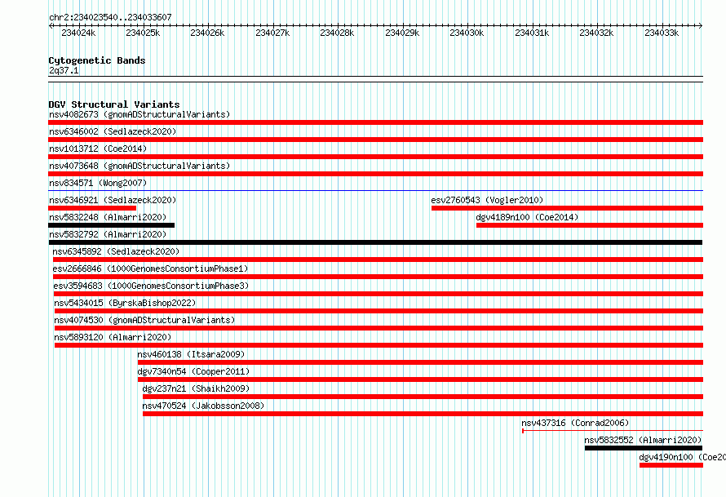Viewport: 726px width, 497px height.
Task: Click nsv4073648 (gnomADStructuralVariants) label
Action: [x=139, y=166]
